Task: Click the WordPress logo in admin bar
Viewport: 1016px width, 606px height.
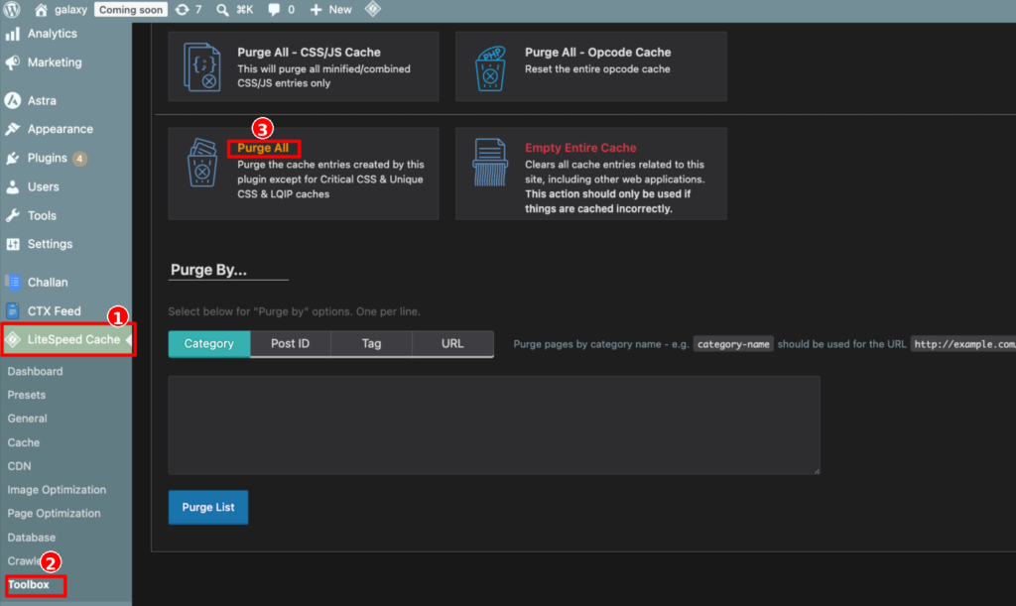Action: pos(12,10)
